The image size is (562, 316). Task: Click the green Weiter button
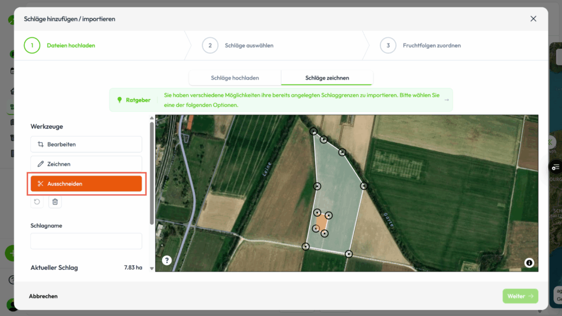[x=520, y=296]
